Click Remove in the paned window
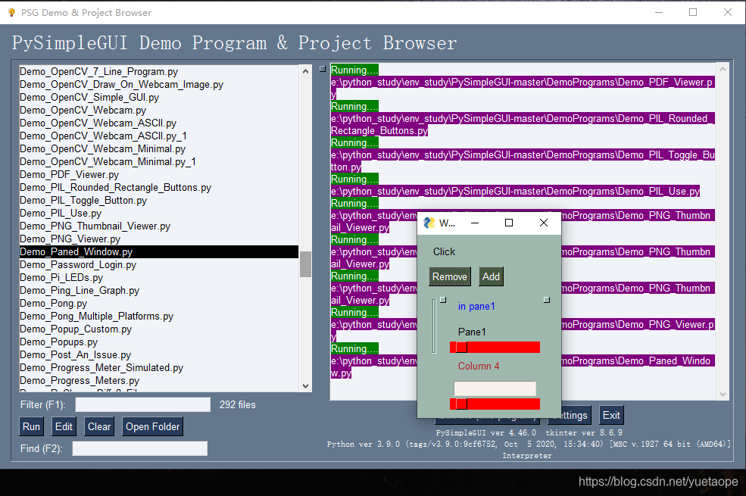This screenshot has height=496, width=746. tap(450, 276)
